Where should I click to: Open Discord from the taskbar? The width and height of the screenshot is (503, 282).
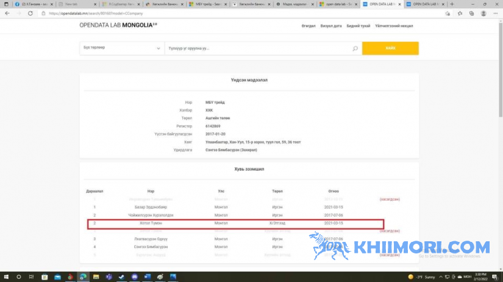(134, 277)
